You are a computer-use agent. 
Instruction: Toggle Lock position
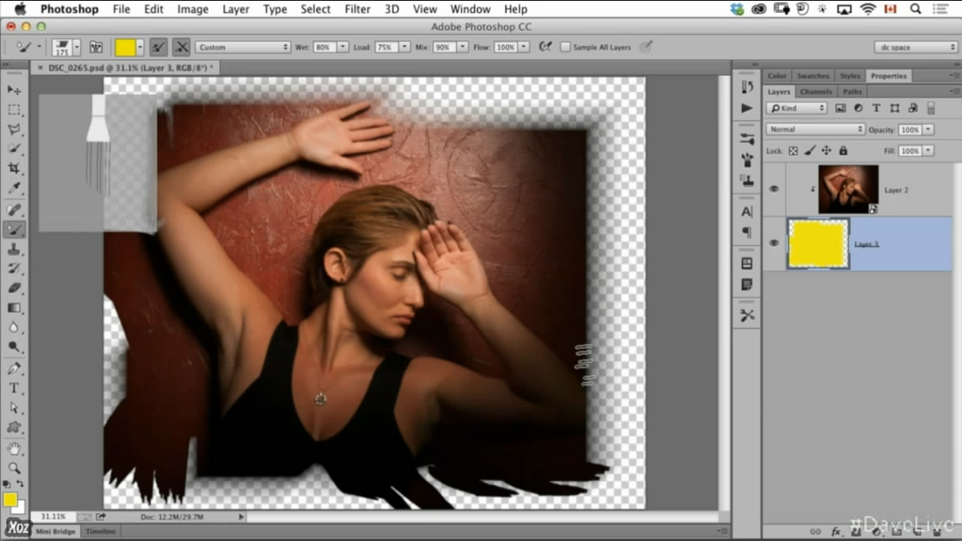(x=826, y=150)
